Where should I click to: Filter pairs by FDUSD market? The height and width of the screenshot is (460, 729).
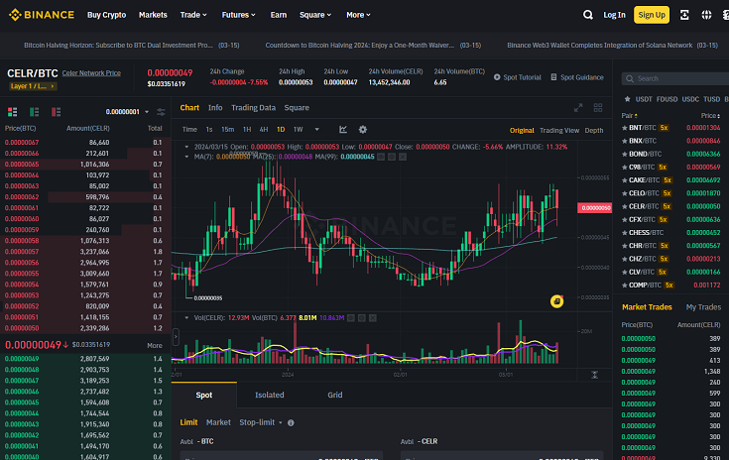(x=667, y=99)
